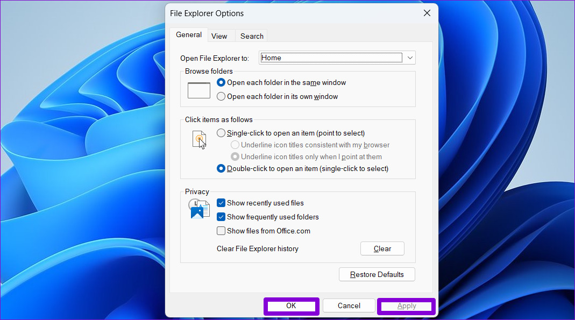Select 'Open each folder in its own window'
This screenshot has height=320, width=575.
pyautogui.click(x=221, y=96)
